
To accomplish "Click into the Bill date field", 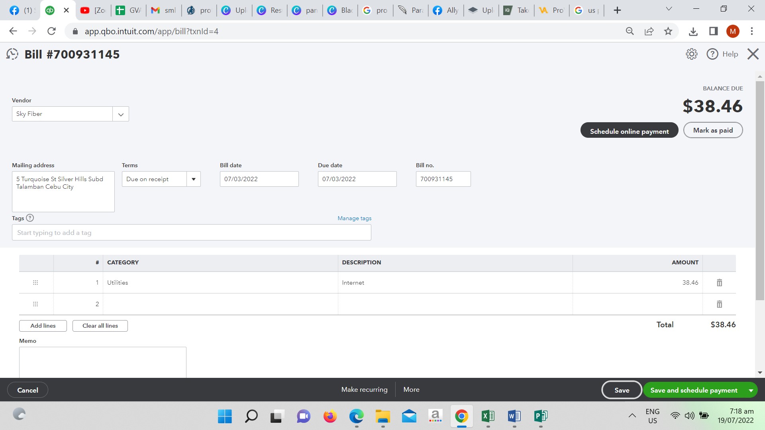I will (259, 179).
